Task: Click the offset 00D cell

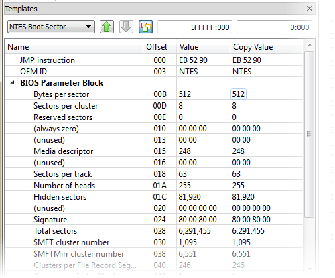Action: coord(159,106)
